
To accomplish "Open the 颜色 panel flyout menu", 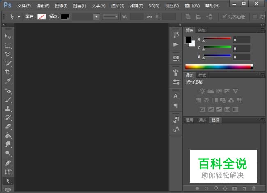I will point(261,30).
